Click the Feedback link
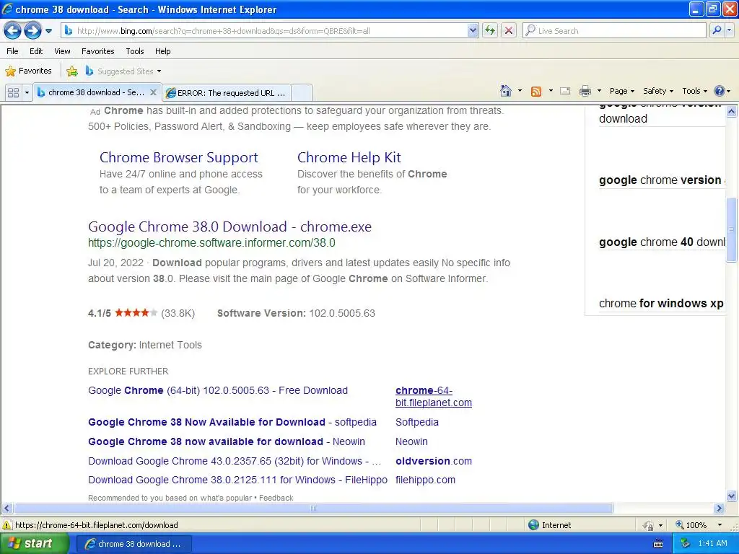 [276, 498]
